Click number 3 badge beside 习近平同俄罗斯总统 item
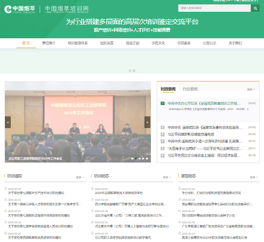 click(163, 134)
